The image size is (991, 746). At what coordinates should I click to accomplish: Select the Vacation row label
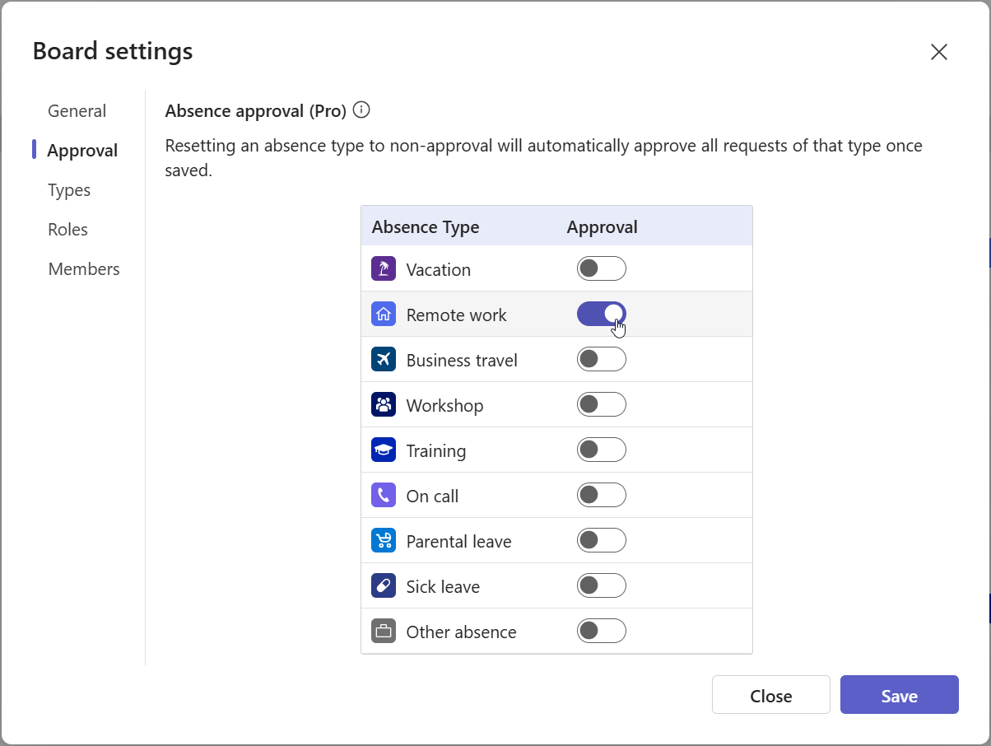439,270
